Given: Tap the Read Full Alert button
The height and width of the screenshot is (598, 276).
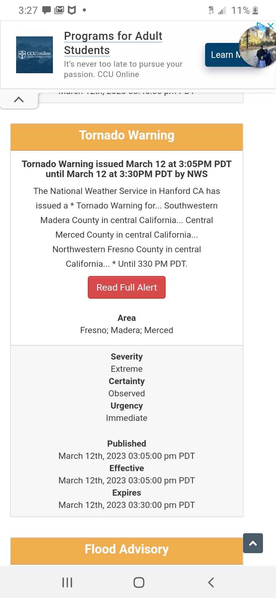Looking at the screenshot, I should pyautogui.click(x=127, y=287).
